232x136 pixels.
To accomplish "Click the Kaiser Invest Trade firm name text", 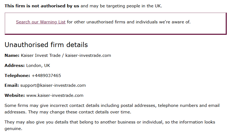I will [x=41, y=55].
